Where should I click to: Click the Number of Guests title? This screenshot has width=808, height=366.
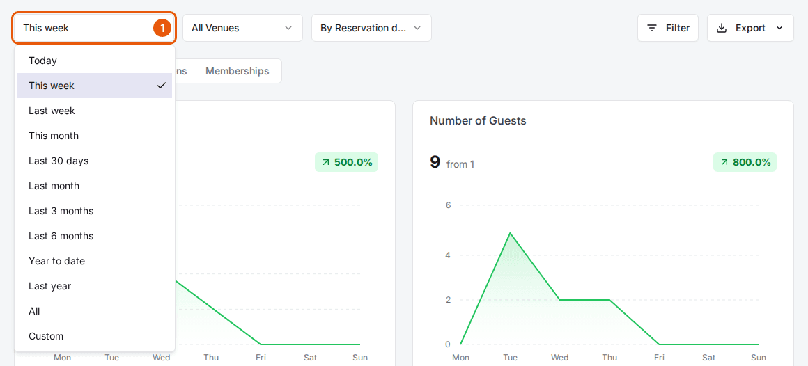[x=479, y=121]
